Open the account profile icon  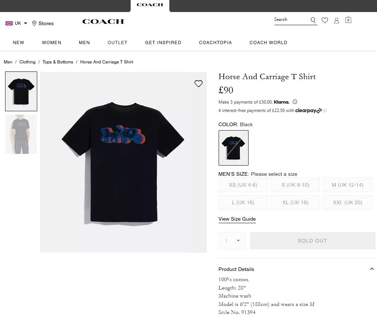coord(336,20)
